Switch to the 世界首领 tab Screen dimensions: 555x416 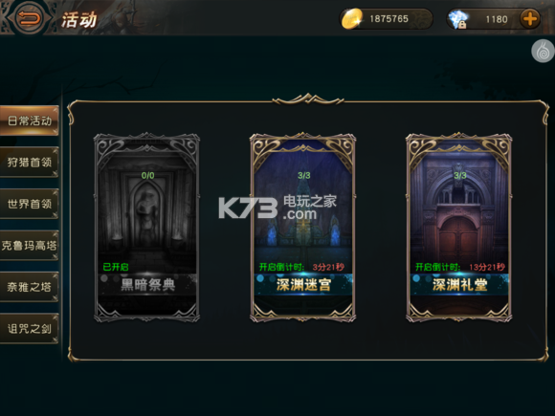[x=30, y=204]
